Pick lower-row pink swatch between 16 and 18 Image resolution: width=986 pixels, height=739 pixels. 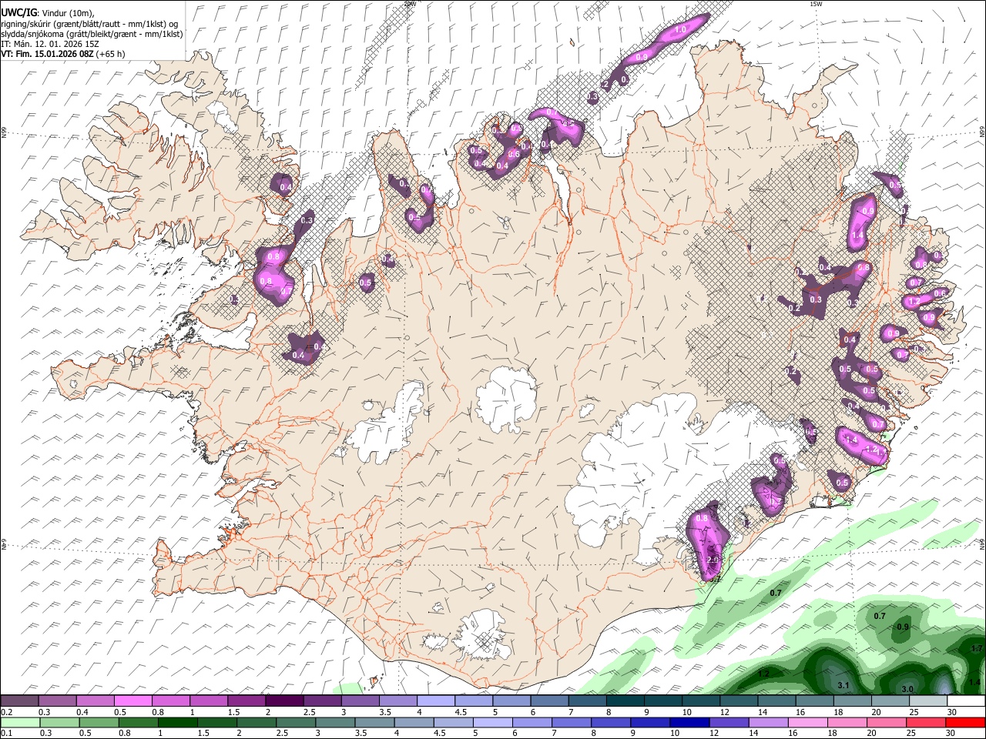(x=808, y=723)
